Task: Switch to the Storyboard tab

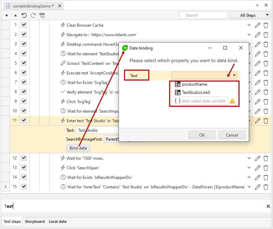Action: point(34,221)
